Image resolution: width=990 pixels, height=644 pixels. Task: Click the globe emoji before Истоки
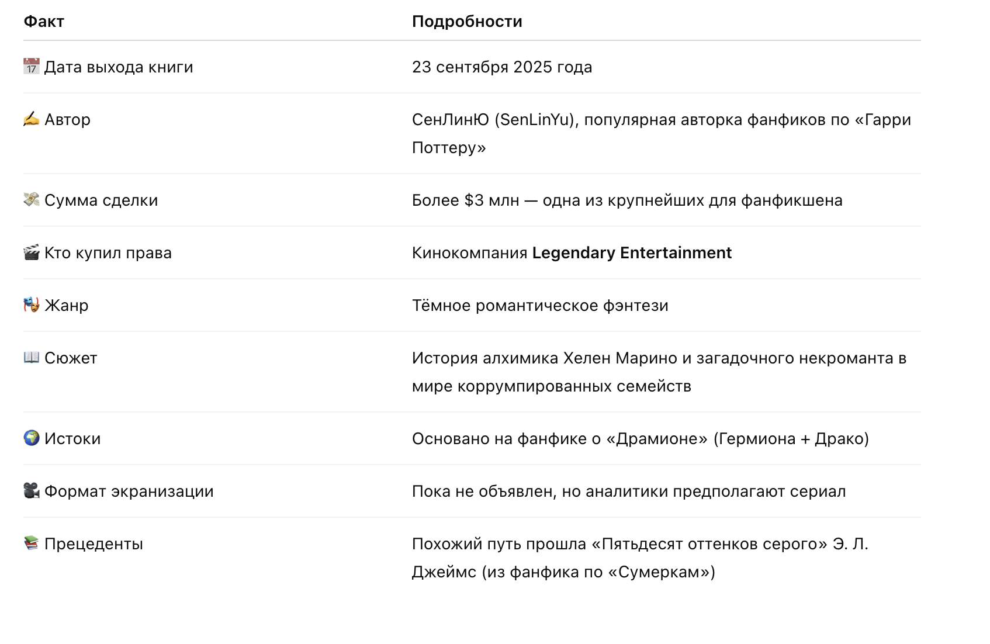point(32,438)
